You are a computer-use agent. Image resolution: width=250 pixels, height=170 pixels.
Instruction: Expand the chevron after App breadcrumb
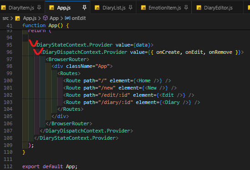click(61, 19)
